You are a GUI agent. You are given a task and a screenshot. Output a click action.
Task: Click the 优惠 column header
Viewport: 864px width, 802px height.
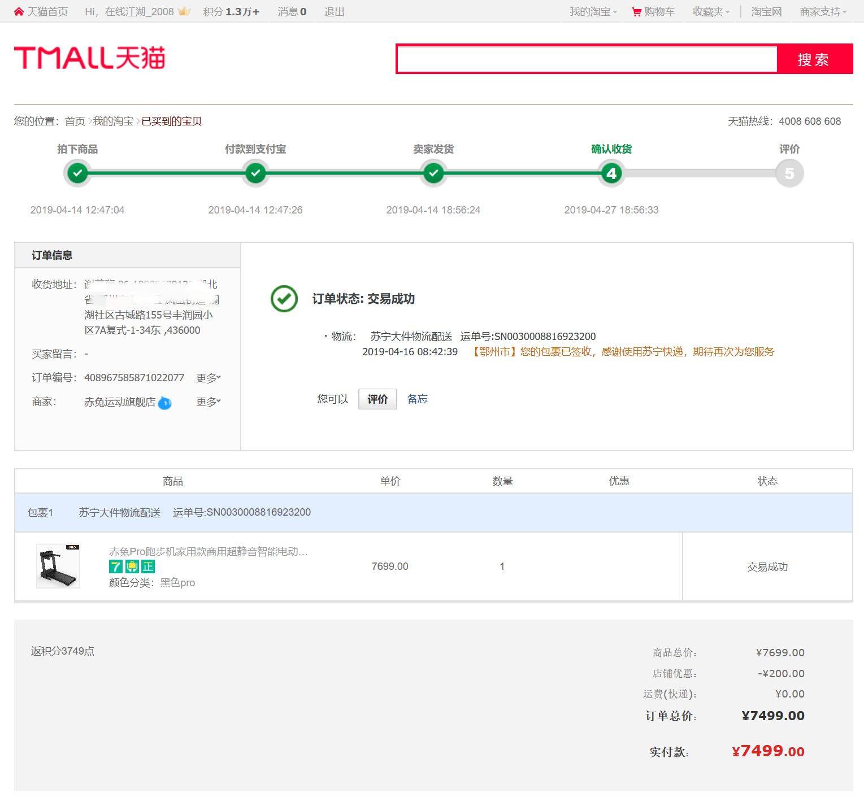(x=619, y=481)
